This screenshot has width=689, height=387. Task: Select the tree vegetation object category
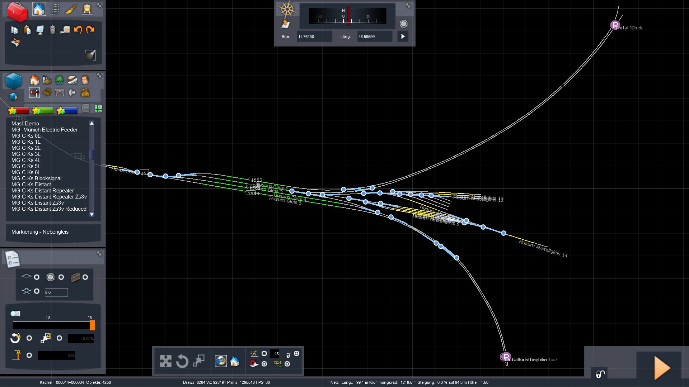point(60,80)
